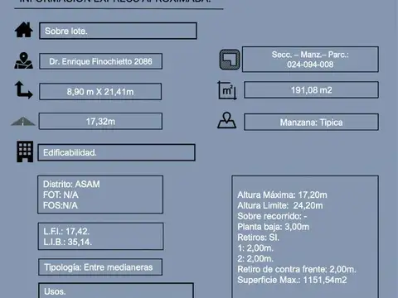Click the Manzana: Tipica box
This screenshot has height=298, width=398.
(311, 122)
